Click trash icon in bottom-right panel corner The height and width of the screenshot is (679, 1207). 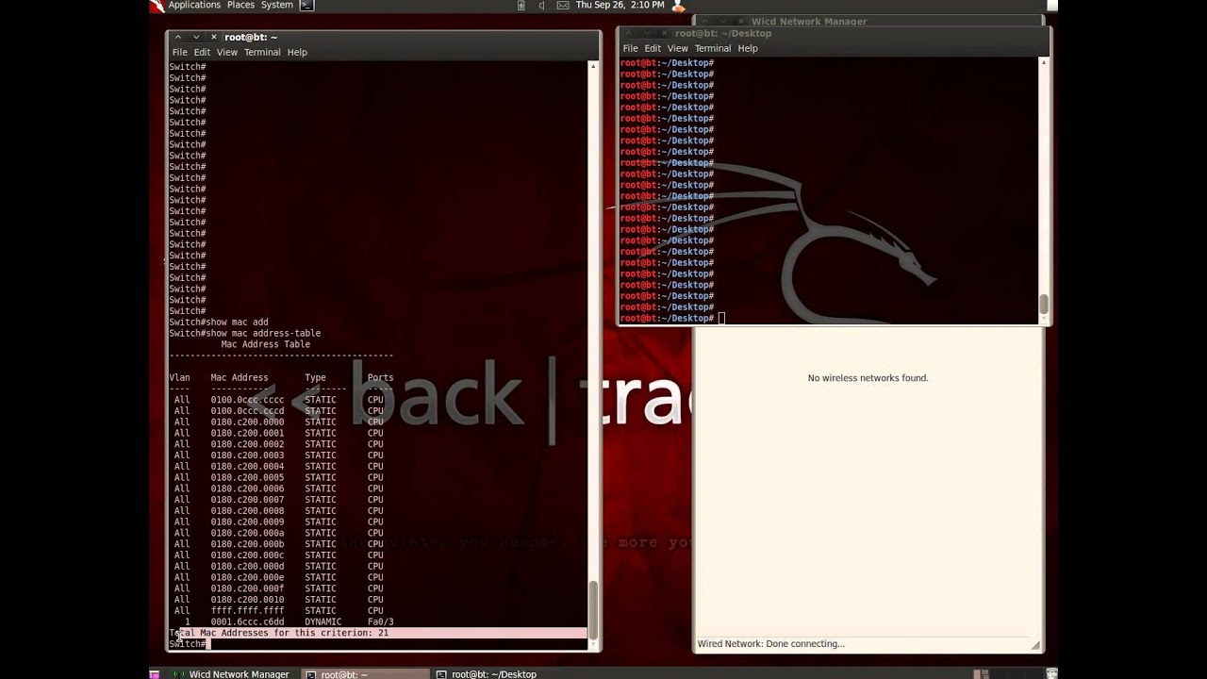pyautogui.click(x=1052, y=673)
